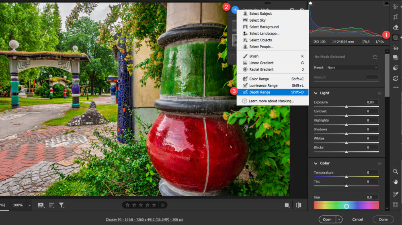The image size is (402, 225).
Task: Open the zoom level dropdown arrow
Action: pyautogui.click(x=29, y=205)
